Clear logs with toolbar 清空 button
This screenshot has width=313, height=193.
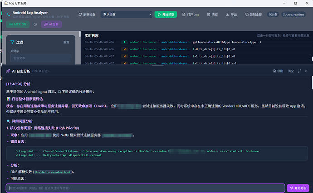pyautogui.click(x=212, y=14)
